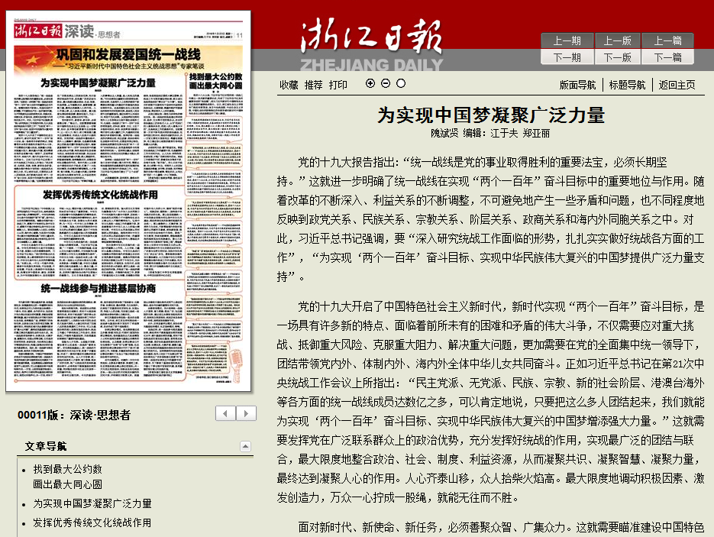Open 标题导航 menu
Viewport: 714px width, 537px height.
coord(627,86)
